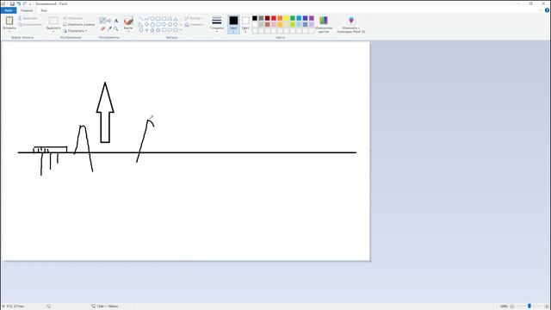
Task: Undo the last action
Action: tap(19, 3)
